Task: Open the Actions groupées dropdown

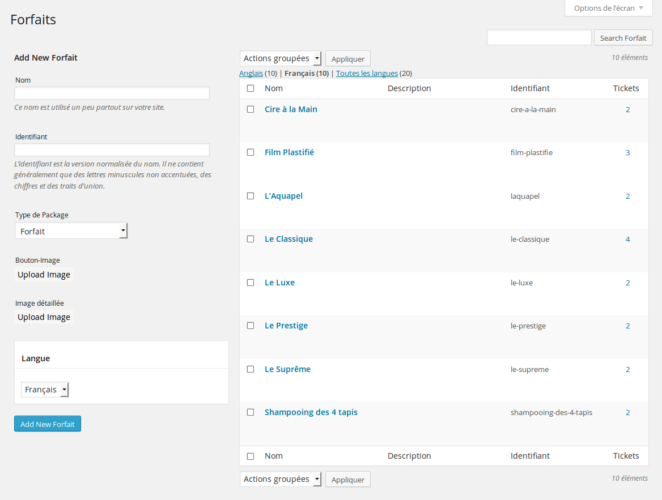Action: (x=280, y=58)
